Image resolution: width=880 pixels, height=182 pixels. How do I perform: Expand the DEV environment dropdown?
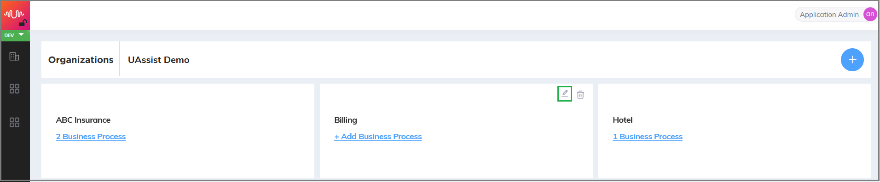pyautogui.click(x=15, y=35)
